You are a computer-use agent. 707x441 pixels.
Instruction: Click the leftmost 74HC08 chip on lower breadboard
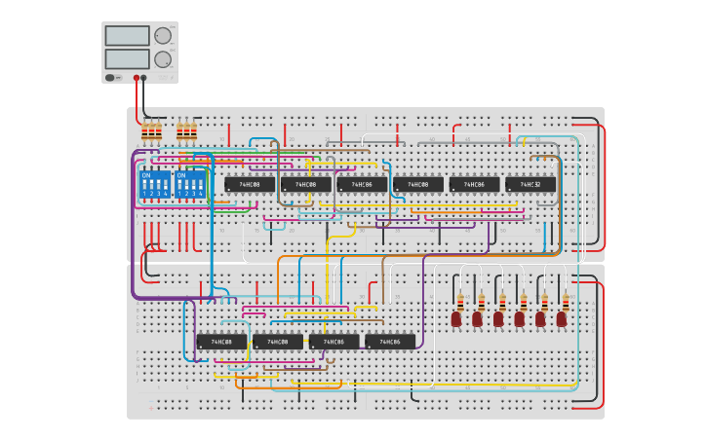pos(221,342)
